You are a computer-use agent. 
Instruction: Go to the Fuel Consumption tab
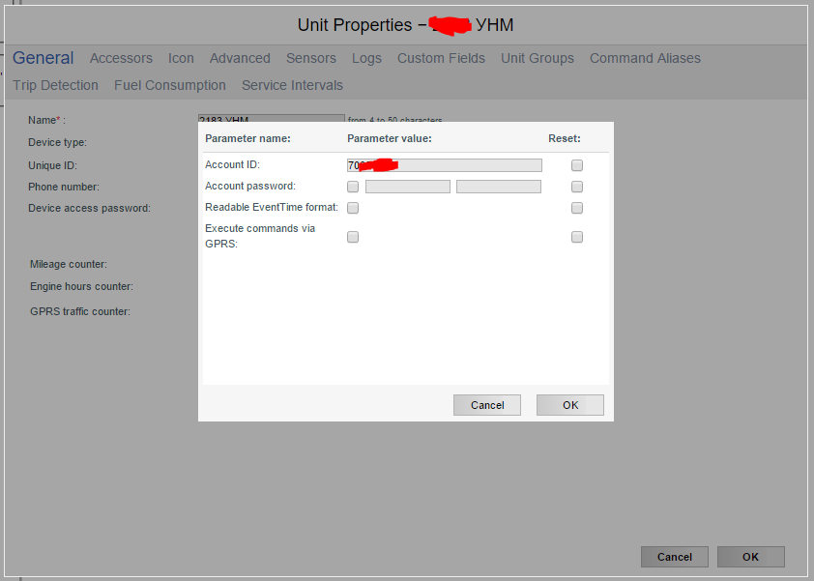pos(170,85)
